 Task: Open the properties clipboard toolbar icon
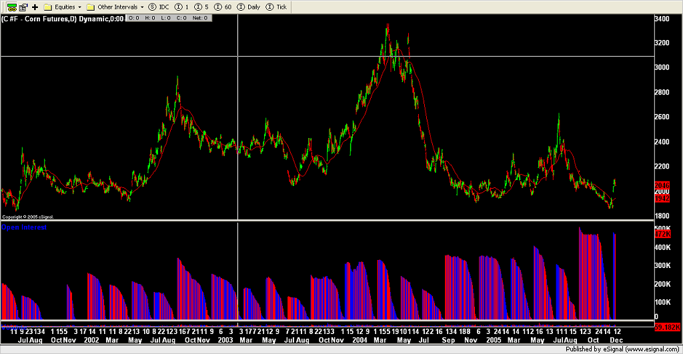click(x=23, y=7)
